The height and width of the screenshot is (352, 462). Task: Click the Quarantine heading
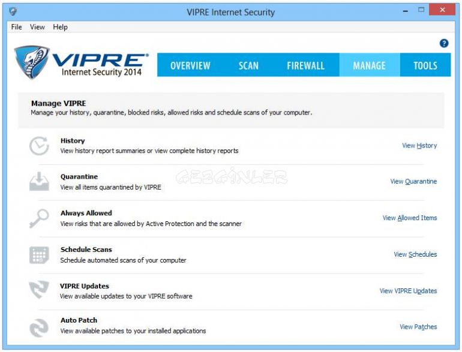tap(79, 177)
